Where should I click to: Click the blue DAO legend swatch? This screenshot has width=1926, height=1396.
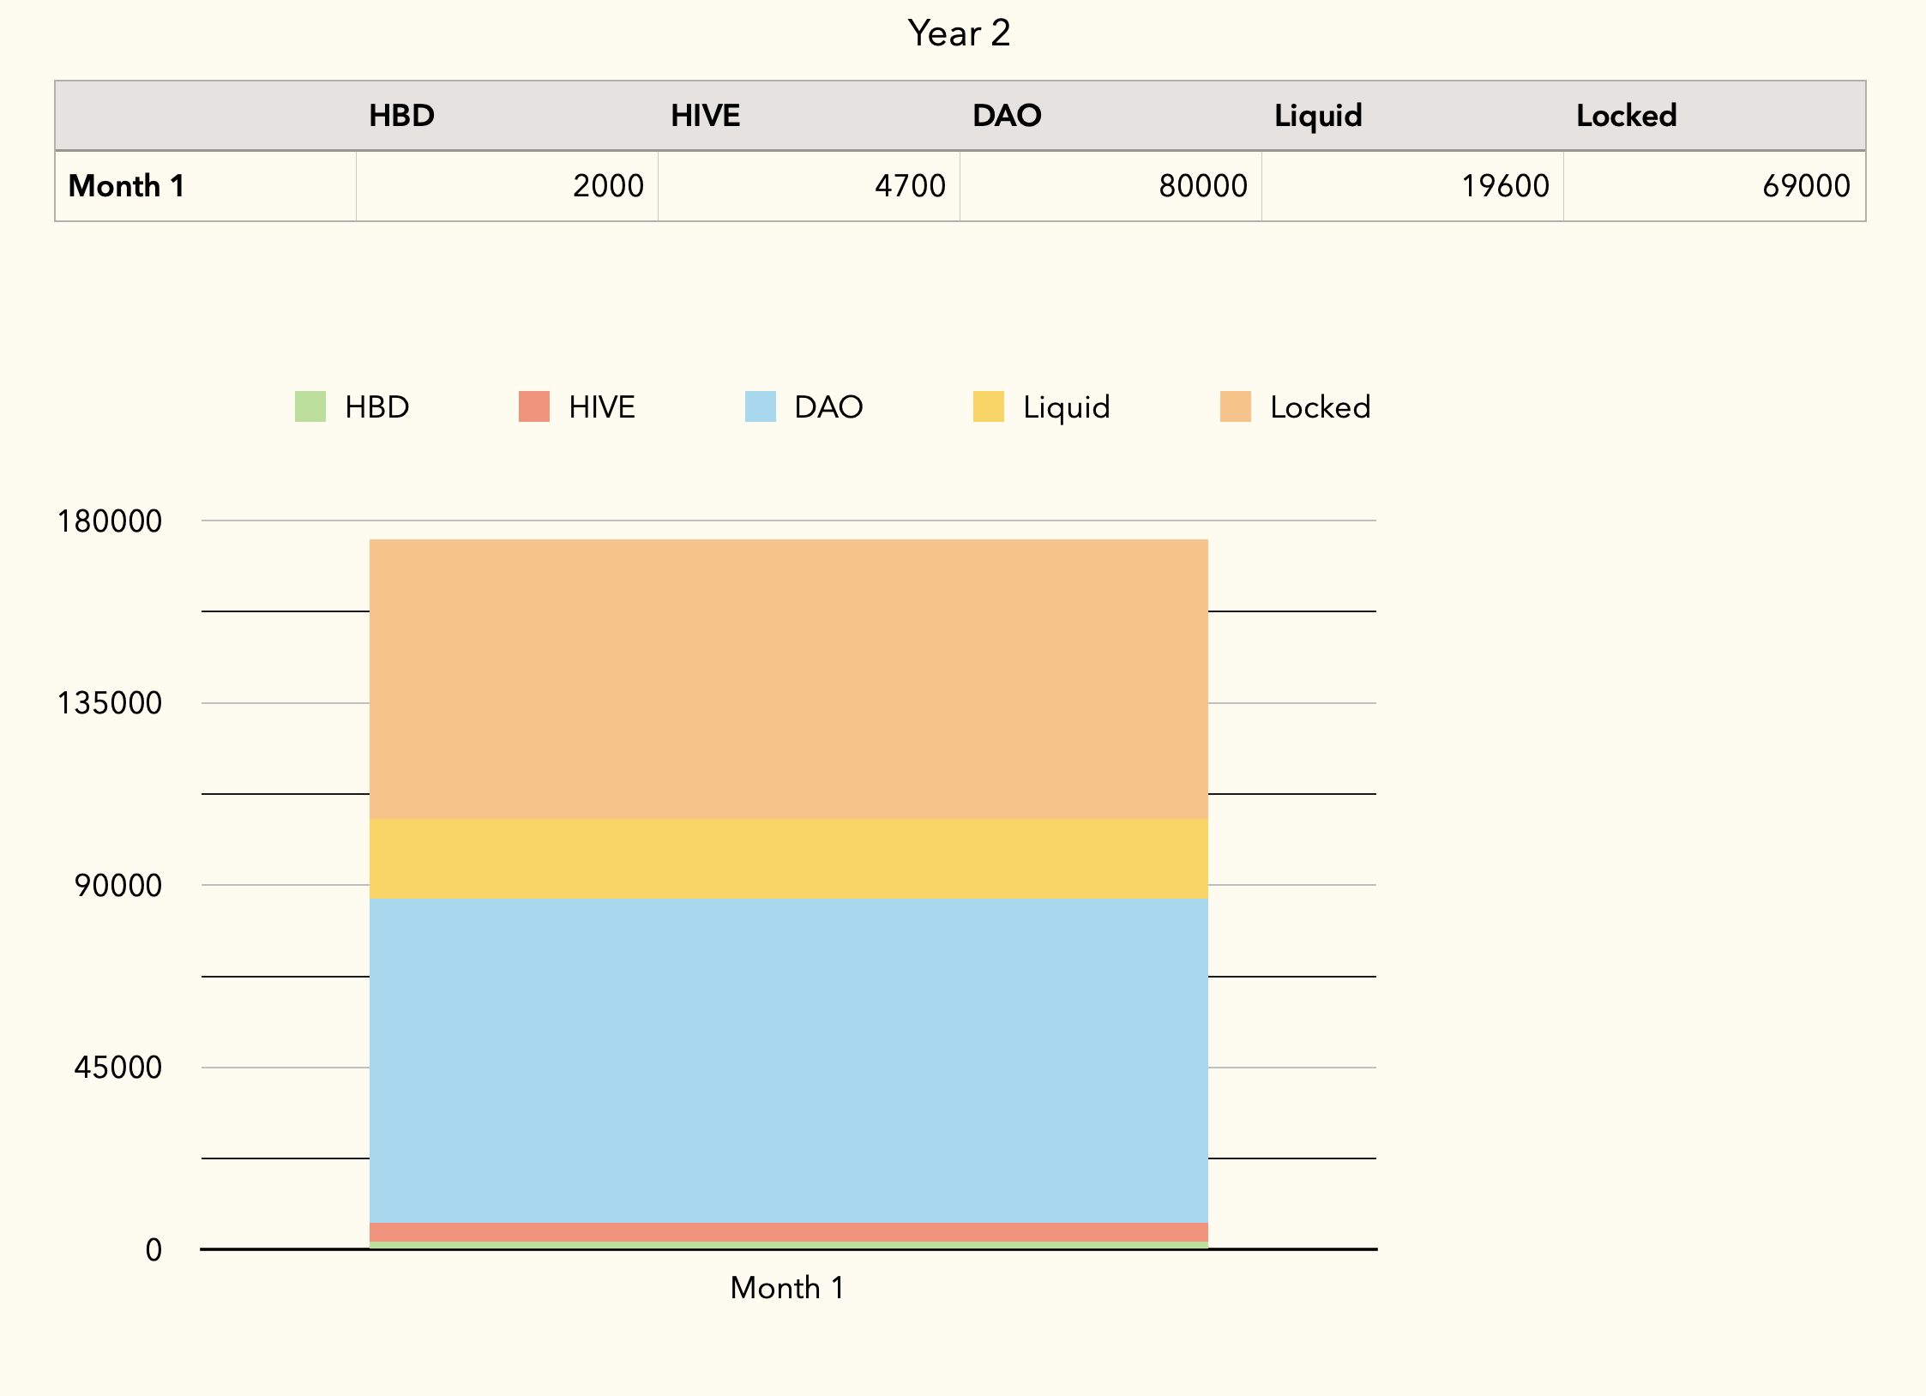point(760,406)
